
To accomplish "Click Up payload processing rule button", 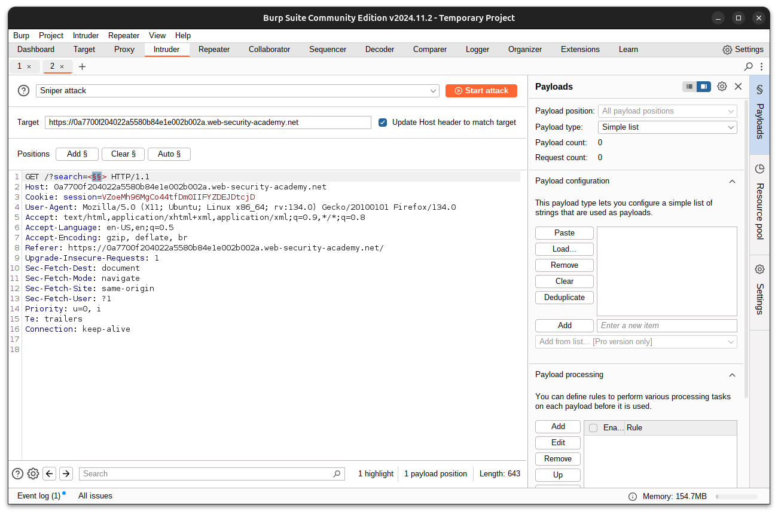I will 558,475.
